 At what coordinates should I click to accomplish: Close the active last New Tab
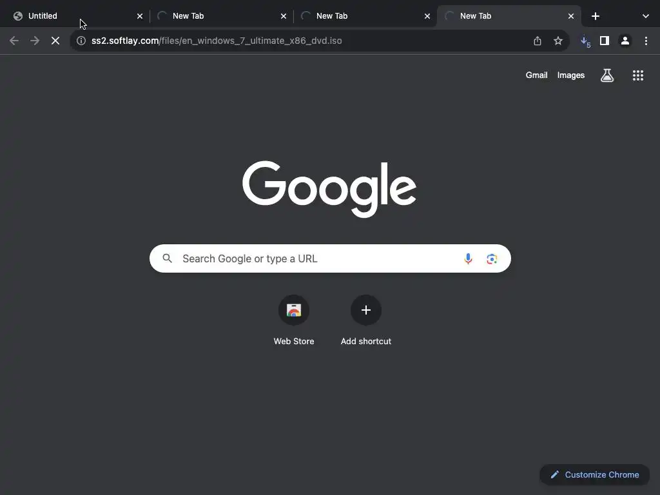[571, 16]
